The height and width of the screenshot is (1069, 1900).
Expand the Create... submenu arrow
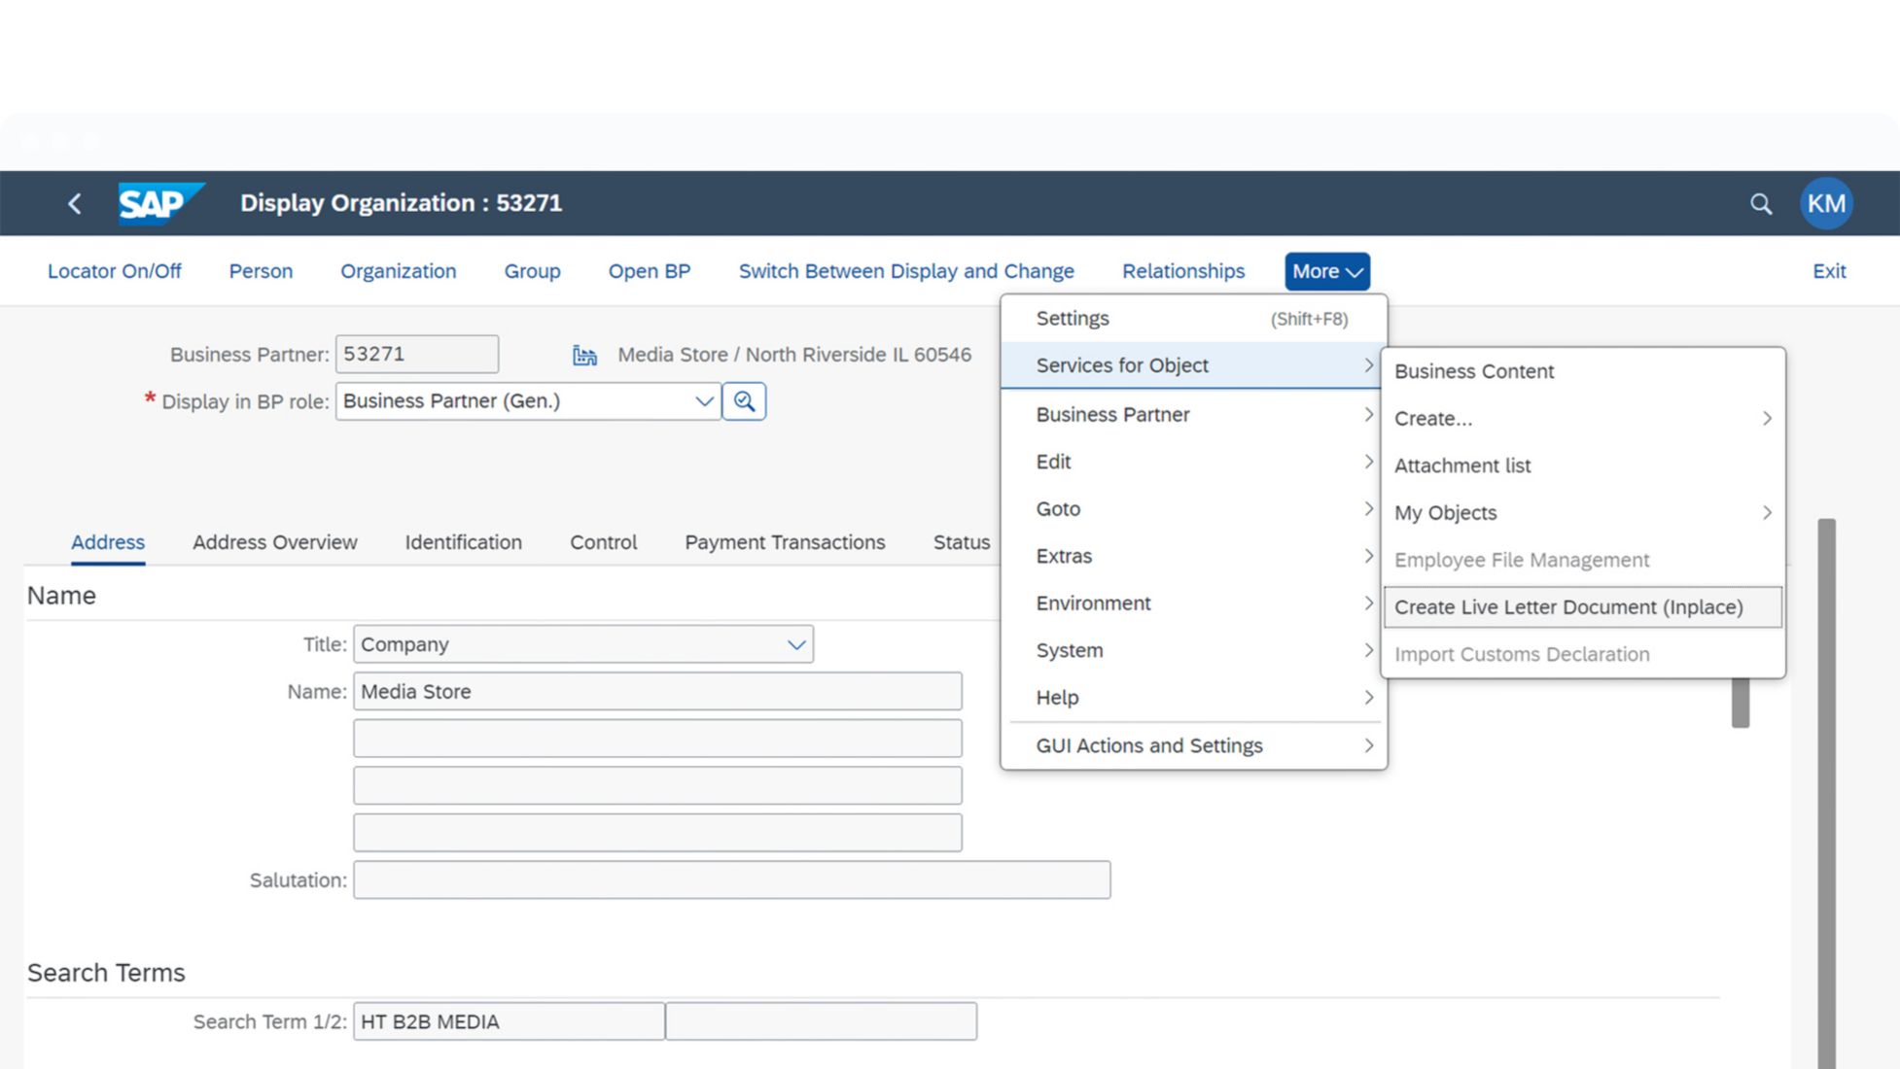tap(1766, 419)
